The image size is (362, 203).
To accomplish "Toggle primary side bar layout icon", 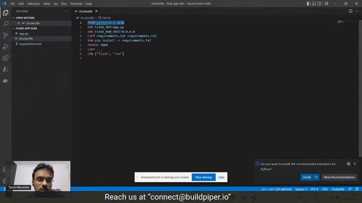I will (309, 3).
